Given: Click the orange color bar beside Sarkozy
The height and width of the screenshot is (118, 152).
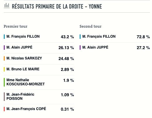Looking at the screenshot, I should pyautogui.click(x=4, y=58).
